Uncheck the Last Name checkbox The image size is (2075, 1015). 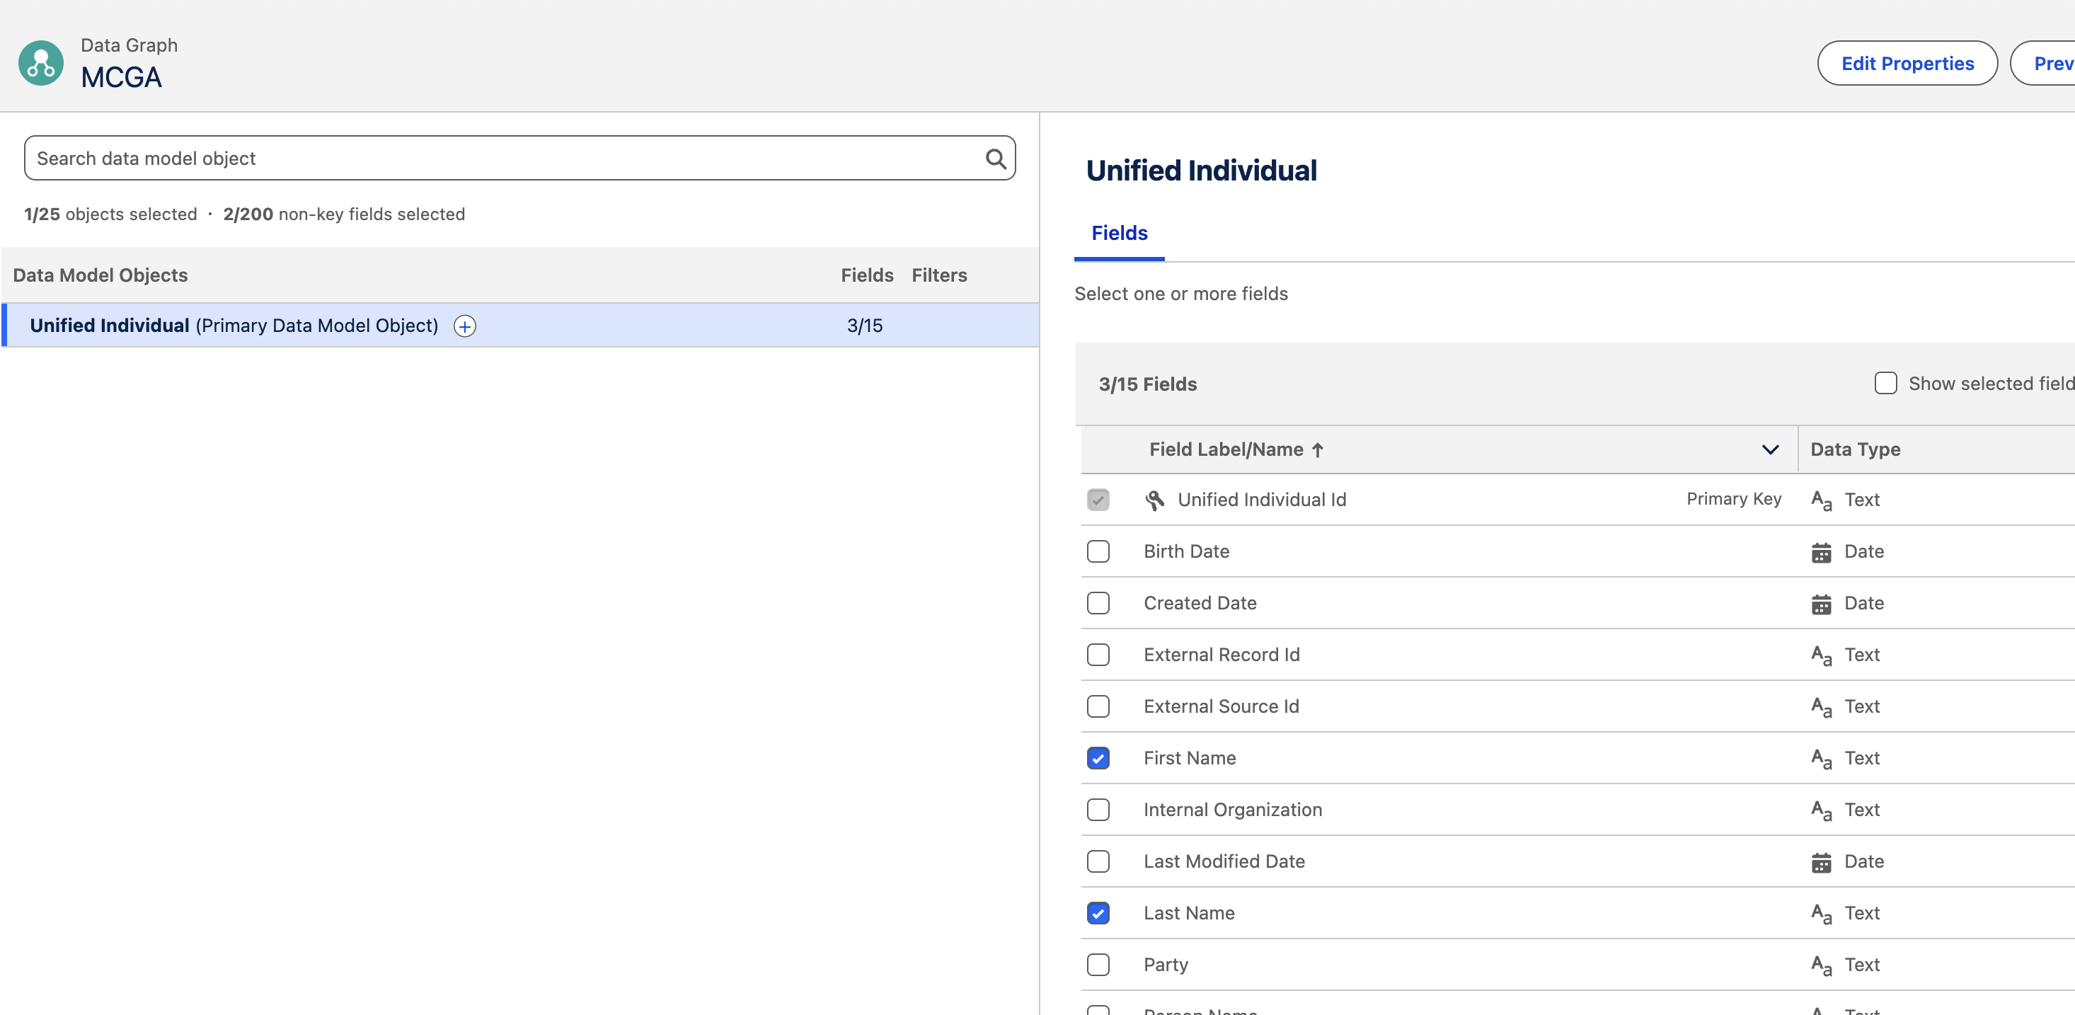pos(1098,912)
